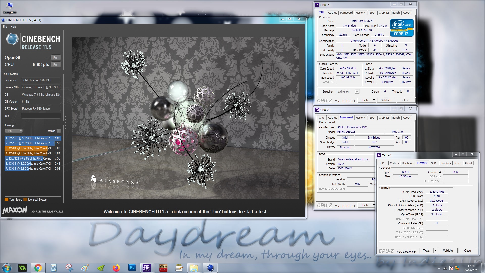Click the network signal tray icon
This screenshot has height=273, width=485.
point(445,268)
